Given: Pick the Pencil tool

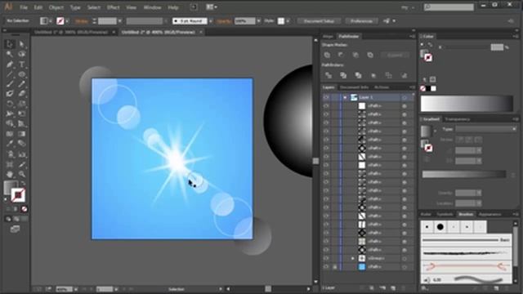Looking at the screenshot, I should click(x=22, y=84).
